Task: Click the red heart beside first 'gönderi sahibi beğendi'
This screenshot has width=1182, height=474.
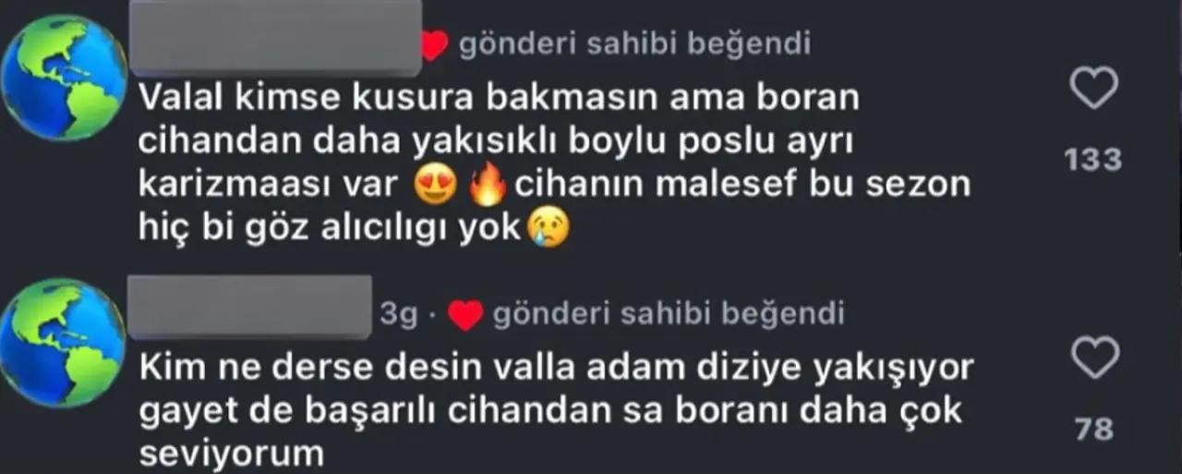Action: pos(434,46)
